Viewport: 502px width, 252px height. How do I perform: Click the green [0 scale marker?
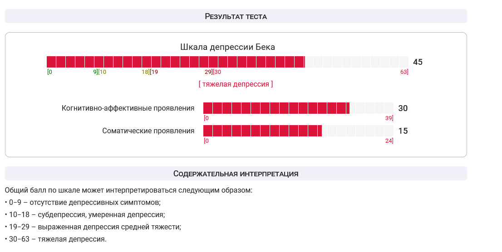[x=49, y=72]
